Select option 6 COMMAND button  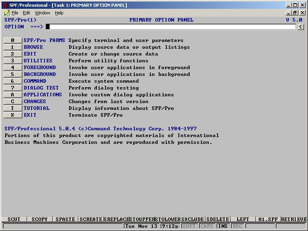[x=12, y=81]
